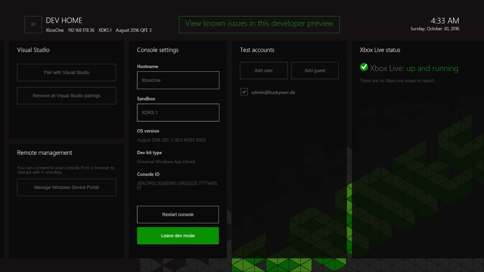
Task: Click the 4:33 AM clock
Action: pyautogui.click(x=445, y=21)
